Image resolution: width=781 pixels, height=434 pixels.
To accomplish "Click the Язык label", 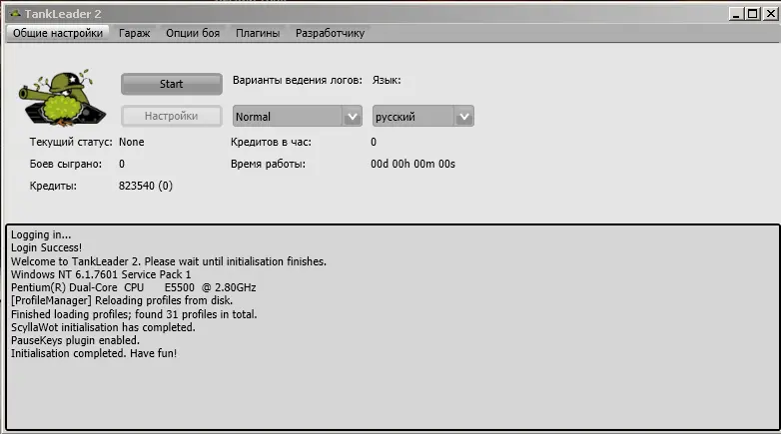I will point(387,80).
